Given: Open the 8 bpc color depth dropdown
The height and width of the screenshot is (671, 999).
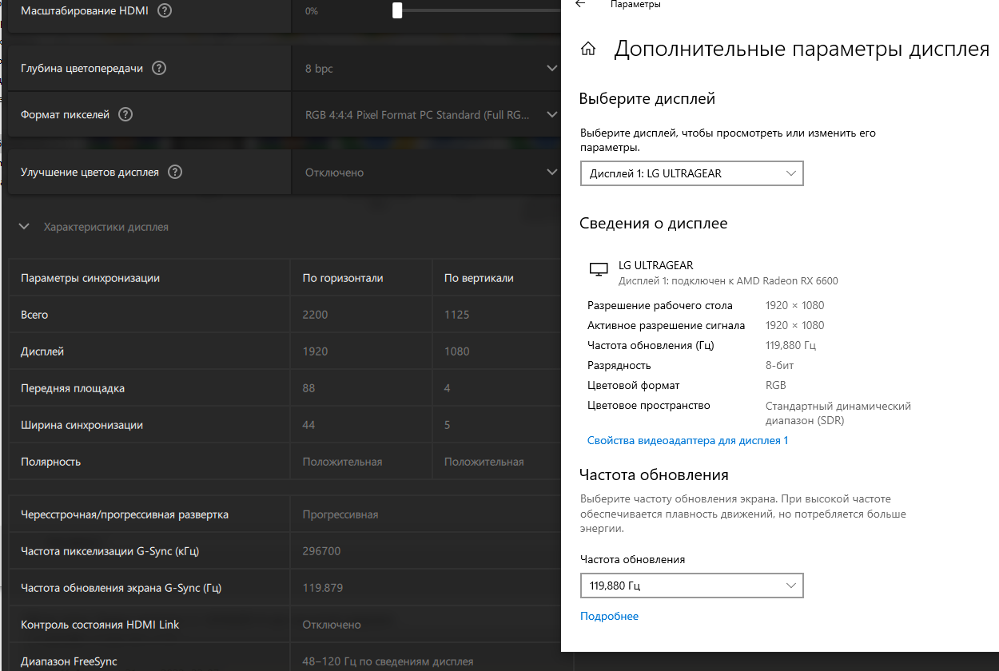Looking at the screenshot, I should point(431,69).
